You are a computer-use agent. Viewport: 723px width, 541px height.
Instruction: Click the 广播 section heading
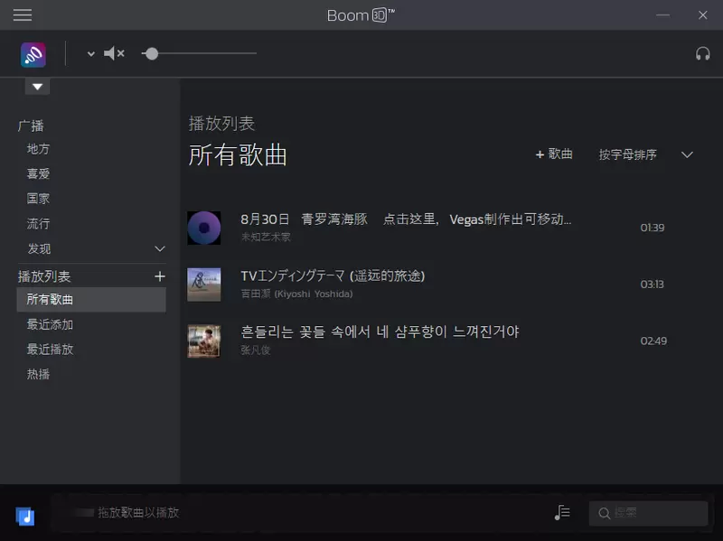point(31,126)
